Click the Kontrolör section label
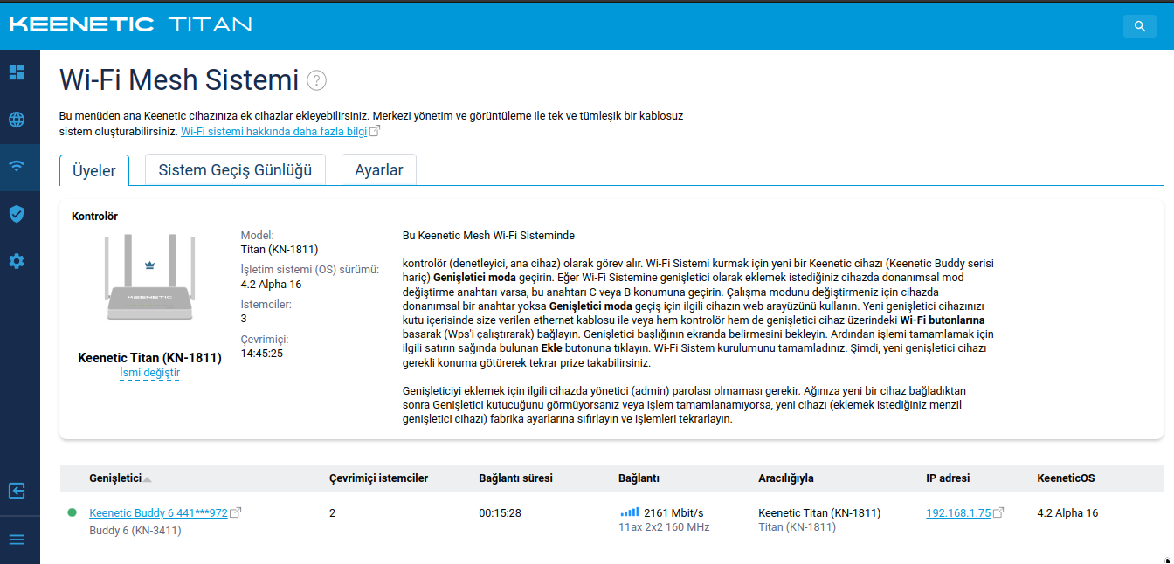 click(x=94, y=216)
